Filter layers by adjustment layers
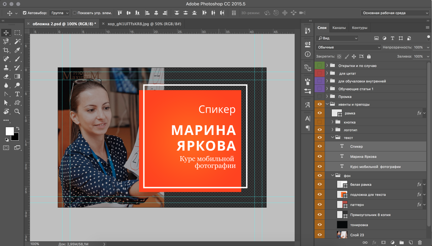The height and width of the screenshot is (246, 432). pyautogui.click(x=384, y=38)
